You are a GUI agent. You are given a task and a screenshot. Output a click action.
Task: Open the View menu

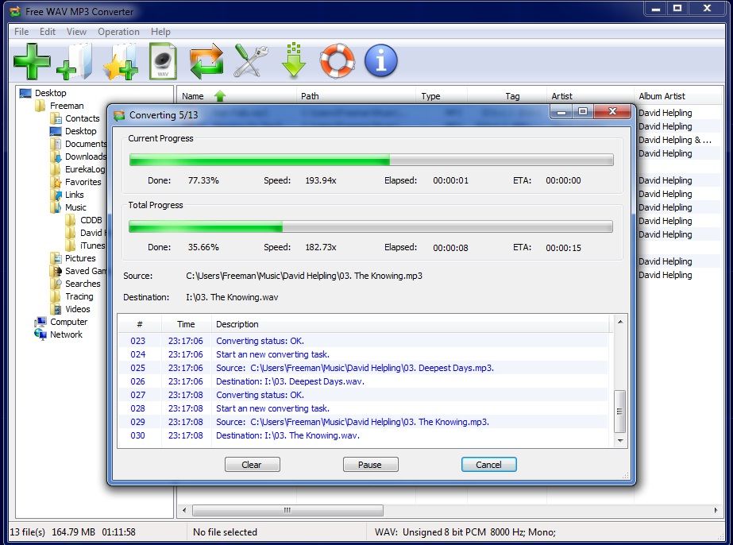click(76, 31)
